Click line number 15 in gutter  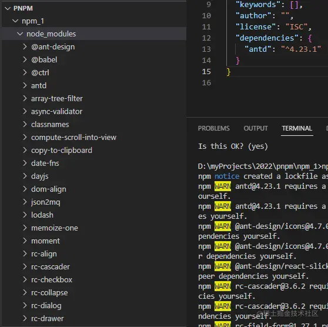click(206, 72)
